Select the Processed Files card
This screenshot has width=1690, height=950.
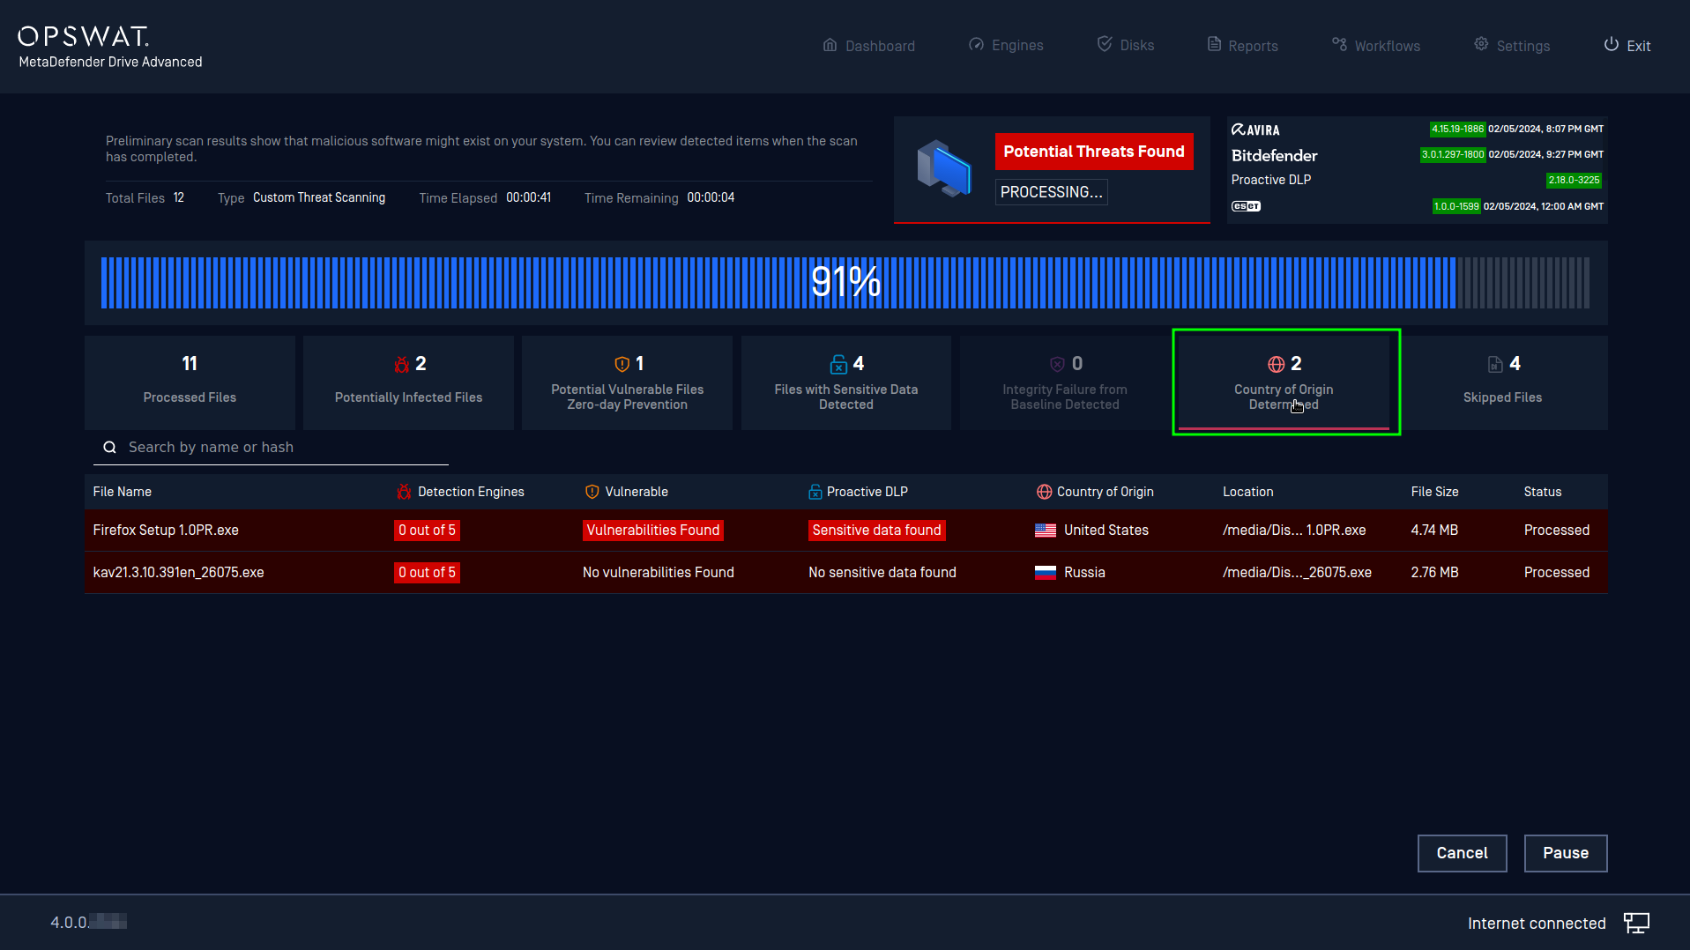coord(190,382)
